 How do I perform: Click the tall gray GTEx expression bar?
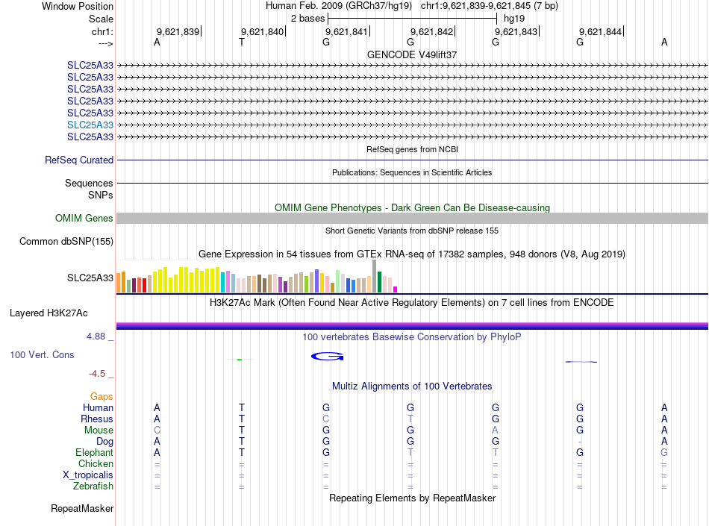(375, 276)
